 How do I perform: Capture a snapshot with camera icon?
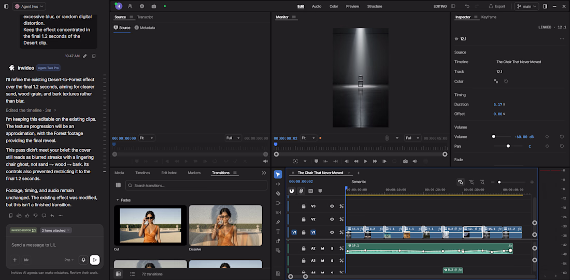tap(405, 161)
